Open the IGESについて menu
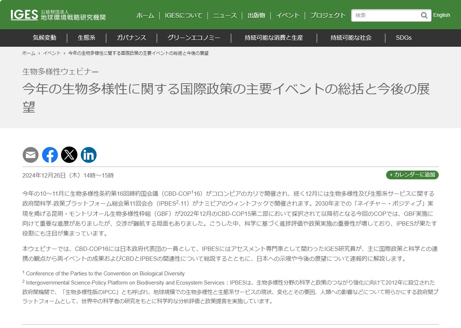Viewport: 461px width, 328px height. 183,15
